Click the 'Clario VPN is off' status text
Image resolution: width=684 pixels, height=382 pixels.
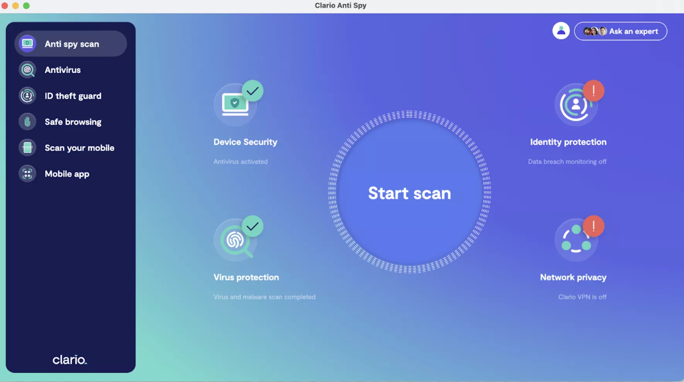[582, 297]
